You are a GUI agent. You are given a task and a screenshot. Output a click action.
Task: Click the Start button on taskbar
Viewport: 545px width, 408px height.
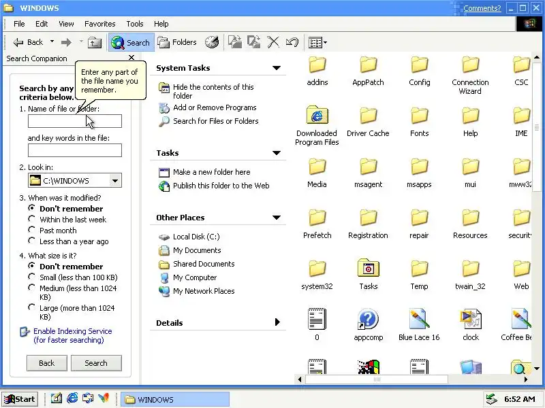click(20, 399)
